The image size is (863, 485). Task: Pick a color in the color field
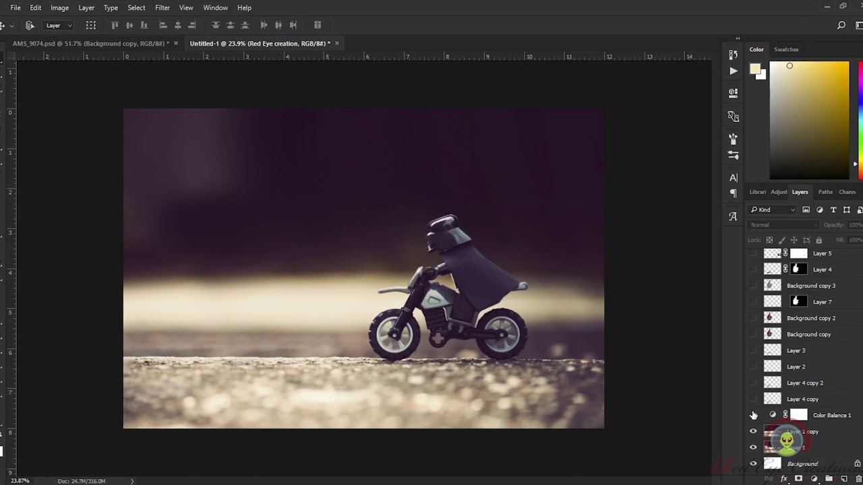point(810,120)
